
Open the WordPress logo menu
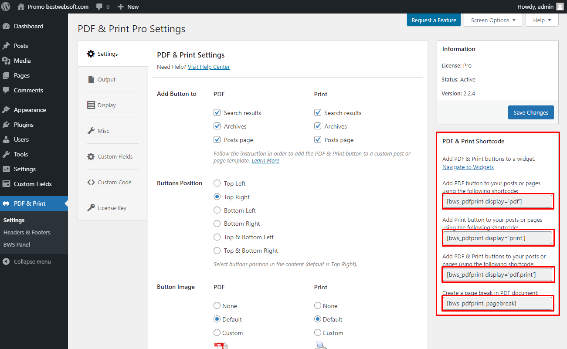coord(6,7)
